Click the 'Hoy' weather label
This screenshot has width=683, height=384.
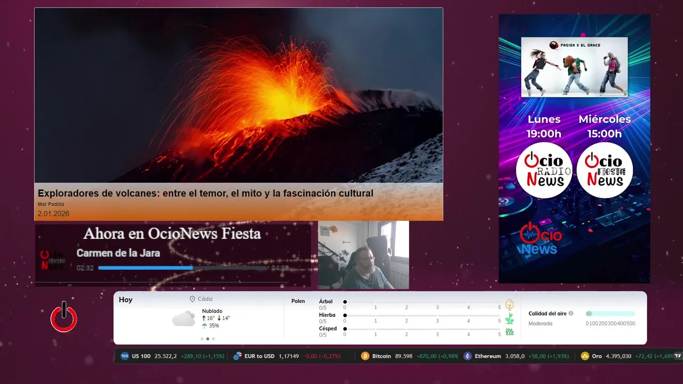coord(125,300)
